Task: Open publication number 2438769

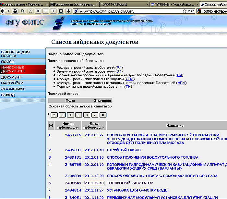Action: click(73, 165)
